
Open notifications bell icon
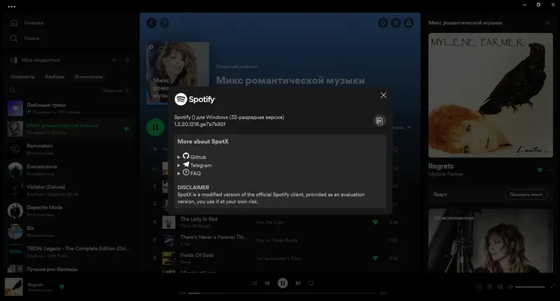point(383,23)
